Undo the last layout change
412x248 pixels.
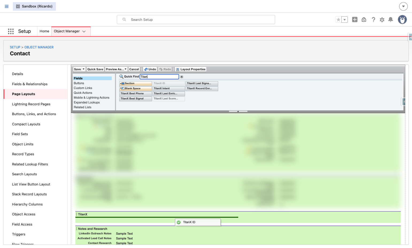coord(150,69)
